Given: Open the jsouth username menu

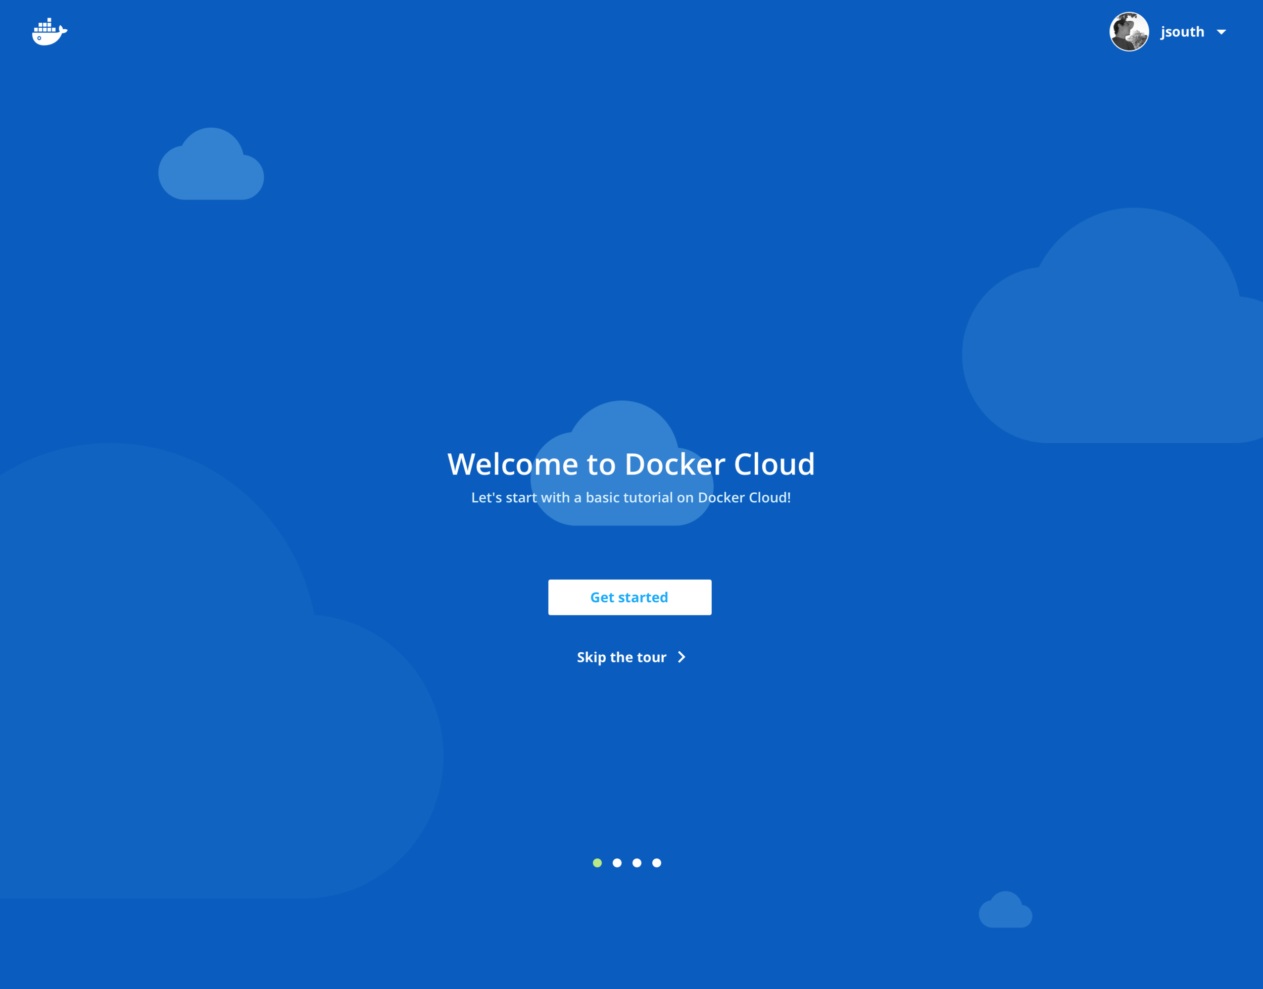Looking at the screenshot, I should click(1182, 32).
